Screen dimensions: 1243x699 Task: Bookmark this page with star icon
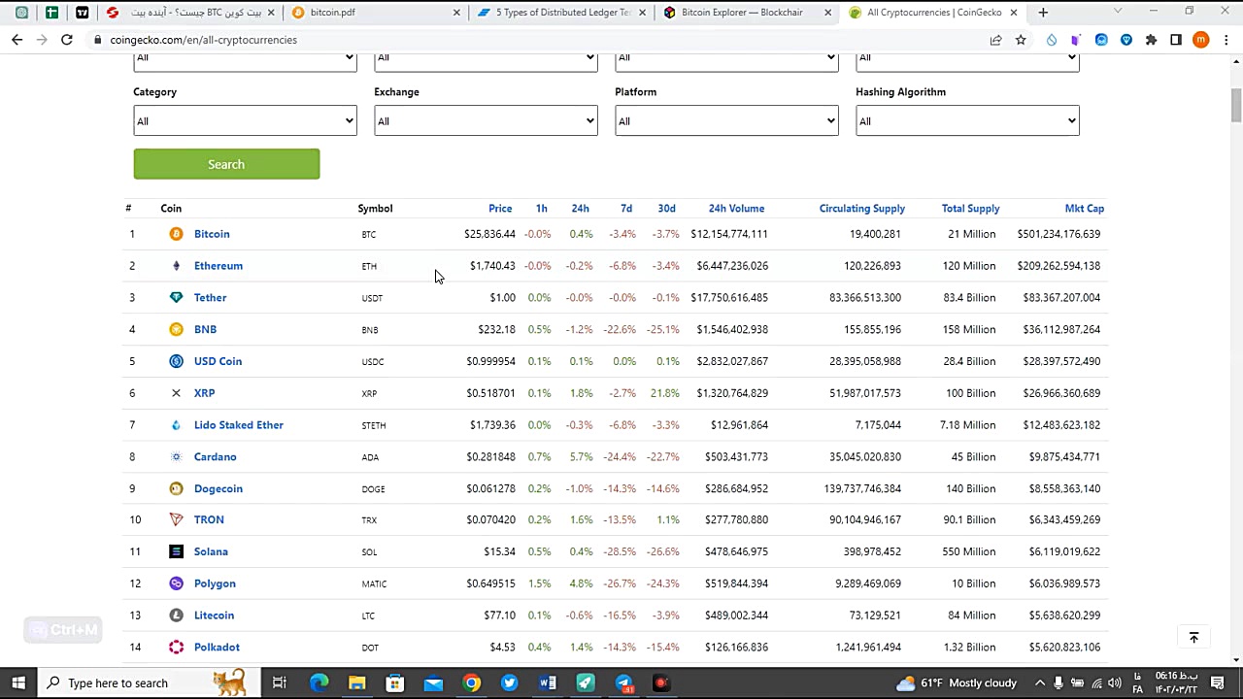click(x=1021, y=40)
